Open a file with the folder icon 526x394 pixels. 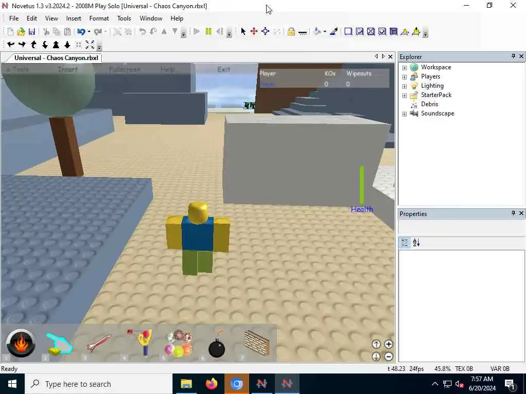pos(21,31)
